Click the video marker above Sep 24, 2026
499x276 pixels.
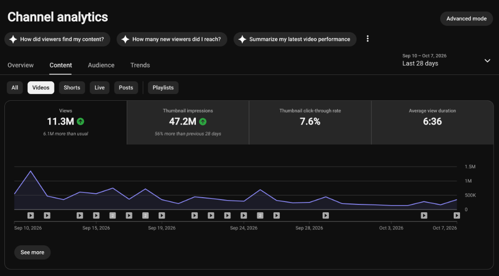pyautogui.click(x=244, y=216)
